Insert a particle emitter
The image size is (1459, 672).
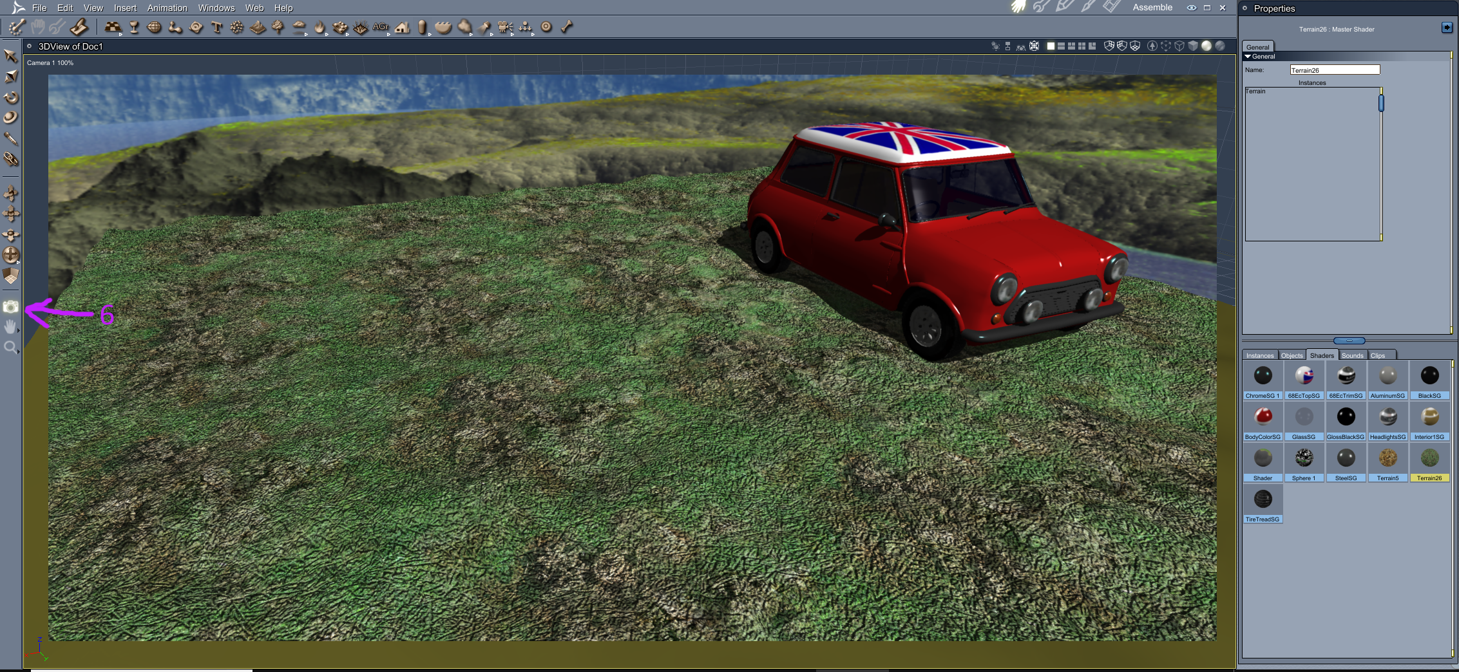coord(237,27)
